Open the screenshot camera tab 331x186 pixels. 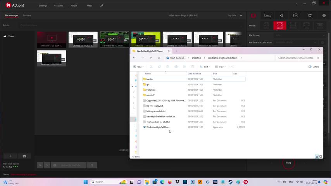tap(296, 15)
